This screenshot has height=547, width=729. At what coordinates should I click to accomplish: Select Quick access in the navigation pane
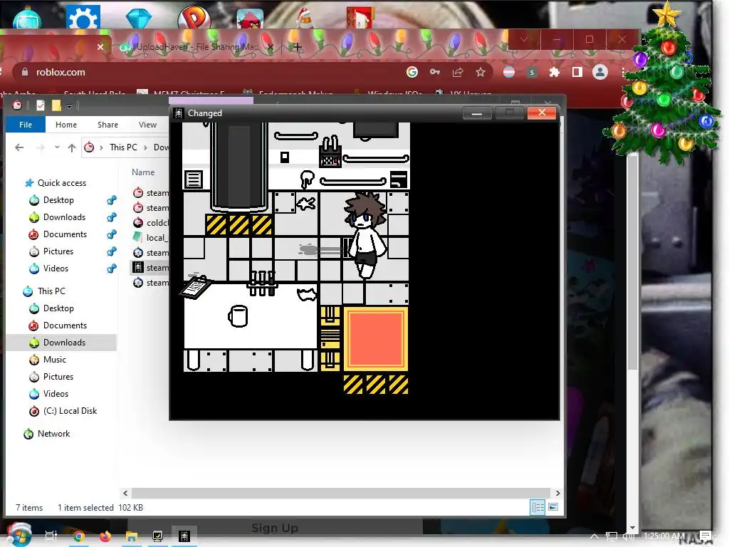pyautogui.click(x=62, y=183)
